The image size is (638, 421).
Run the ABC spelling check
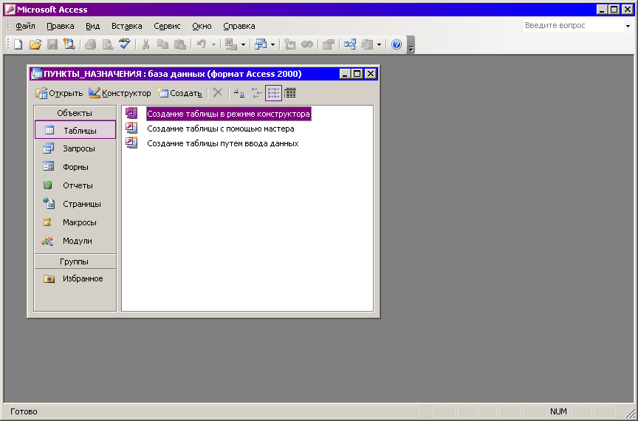tap(125, 44)
